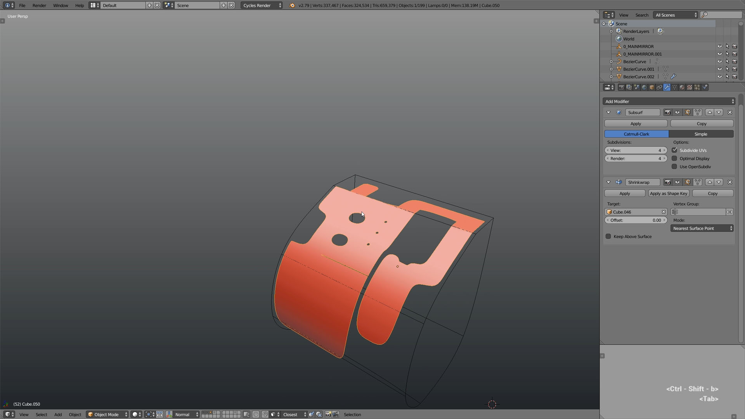Enable the Optimal Display checkbox
745x419 pixels.
pyautogui.click(x=674, y=159)
